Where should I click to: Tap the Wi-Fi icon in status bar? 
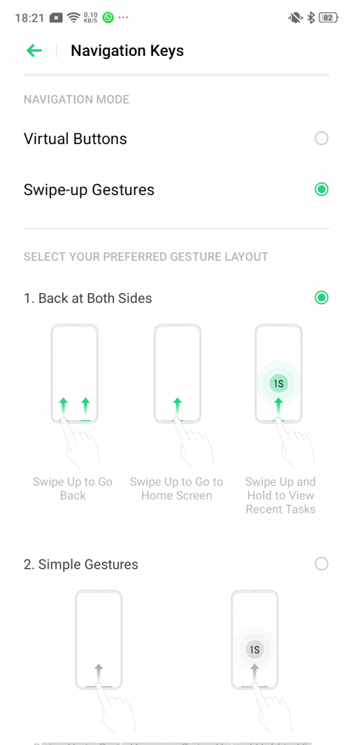[x=74, y=18]
